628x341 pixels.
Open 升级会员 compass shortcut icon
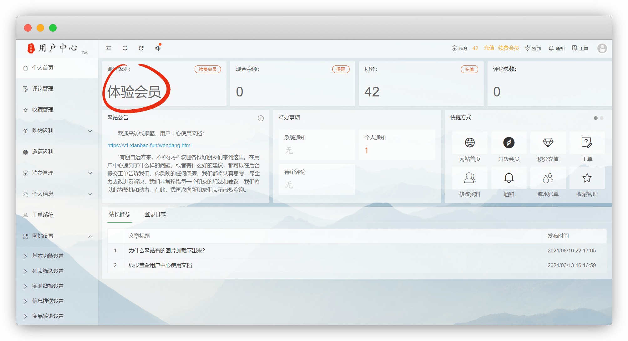508,143
